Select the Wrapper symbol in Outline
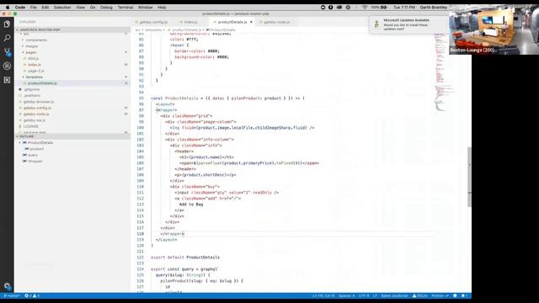539x303 pixels. coord(35,162)
